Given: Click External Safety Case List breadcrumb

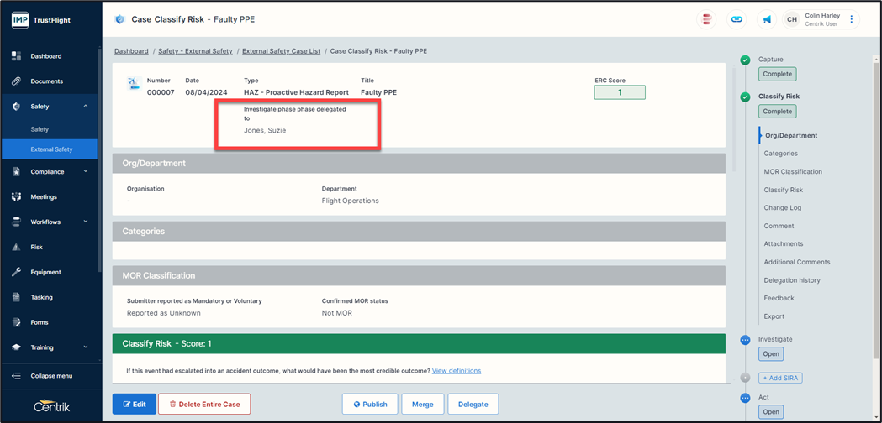Looking at the screenshot, I should click(x=281, y=51).
